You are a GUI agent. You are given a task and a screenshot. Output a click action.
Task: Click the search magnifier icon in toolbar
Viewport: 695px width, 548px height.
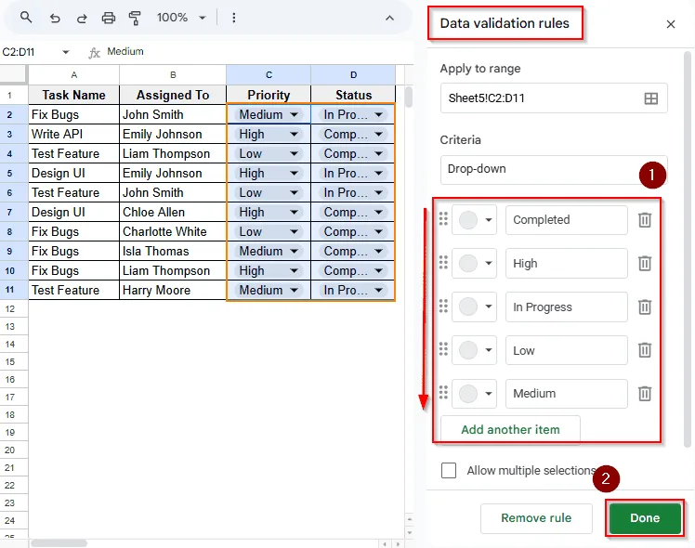click(26, 18)
